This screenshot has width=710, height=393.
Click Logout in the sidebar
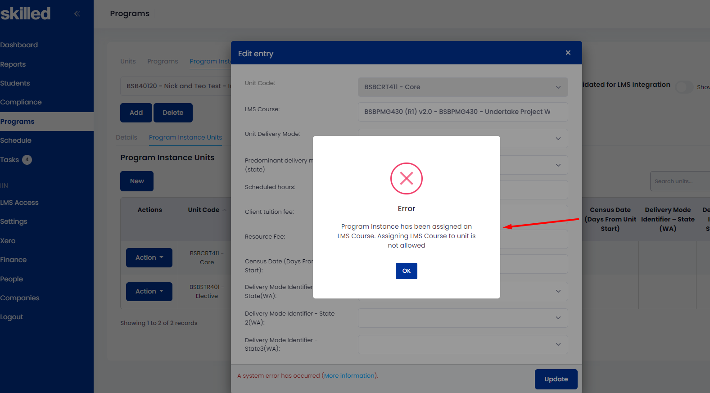tap(12, 317)
